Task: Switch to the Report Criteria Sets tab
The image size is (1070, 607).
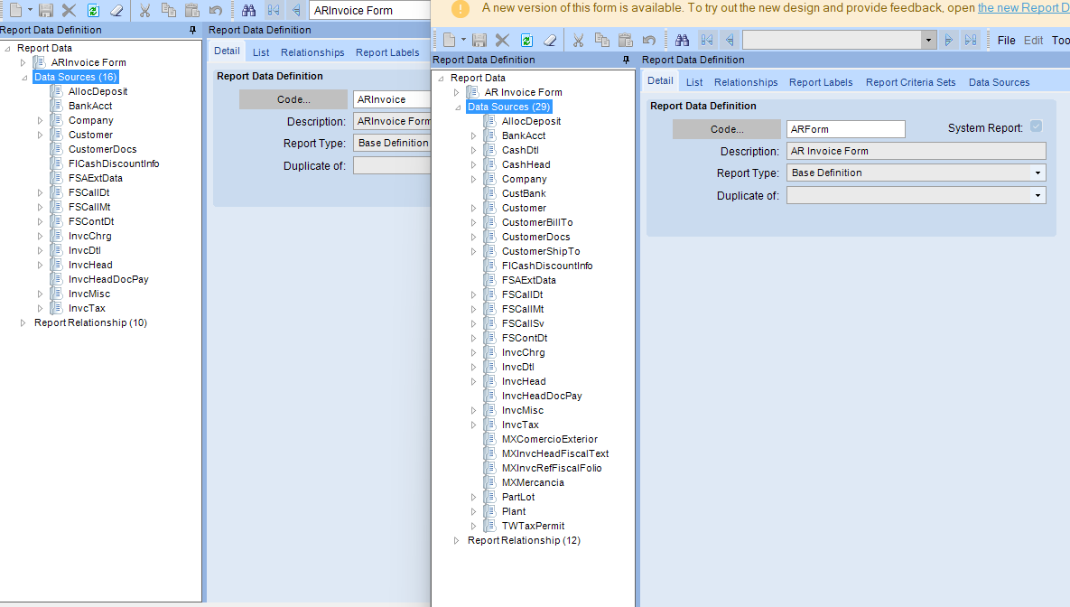Action: tap(910, 82)
